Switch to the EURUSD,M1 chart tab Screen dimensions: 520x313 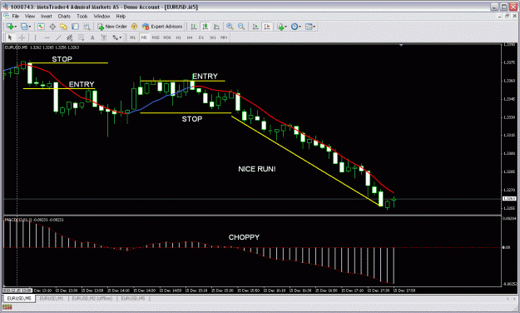pyautogui.click(x=52, y=299)
